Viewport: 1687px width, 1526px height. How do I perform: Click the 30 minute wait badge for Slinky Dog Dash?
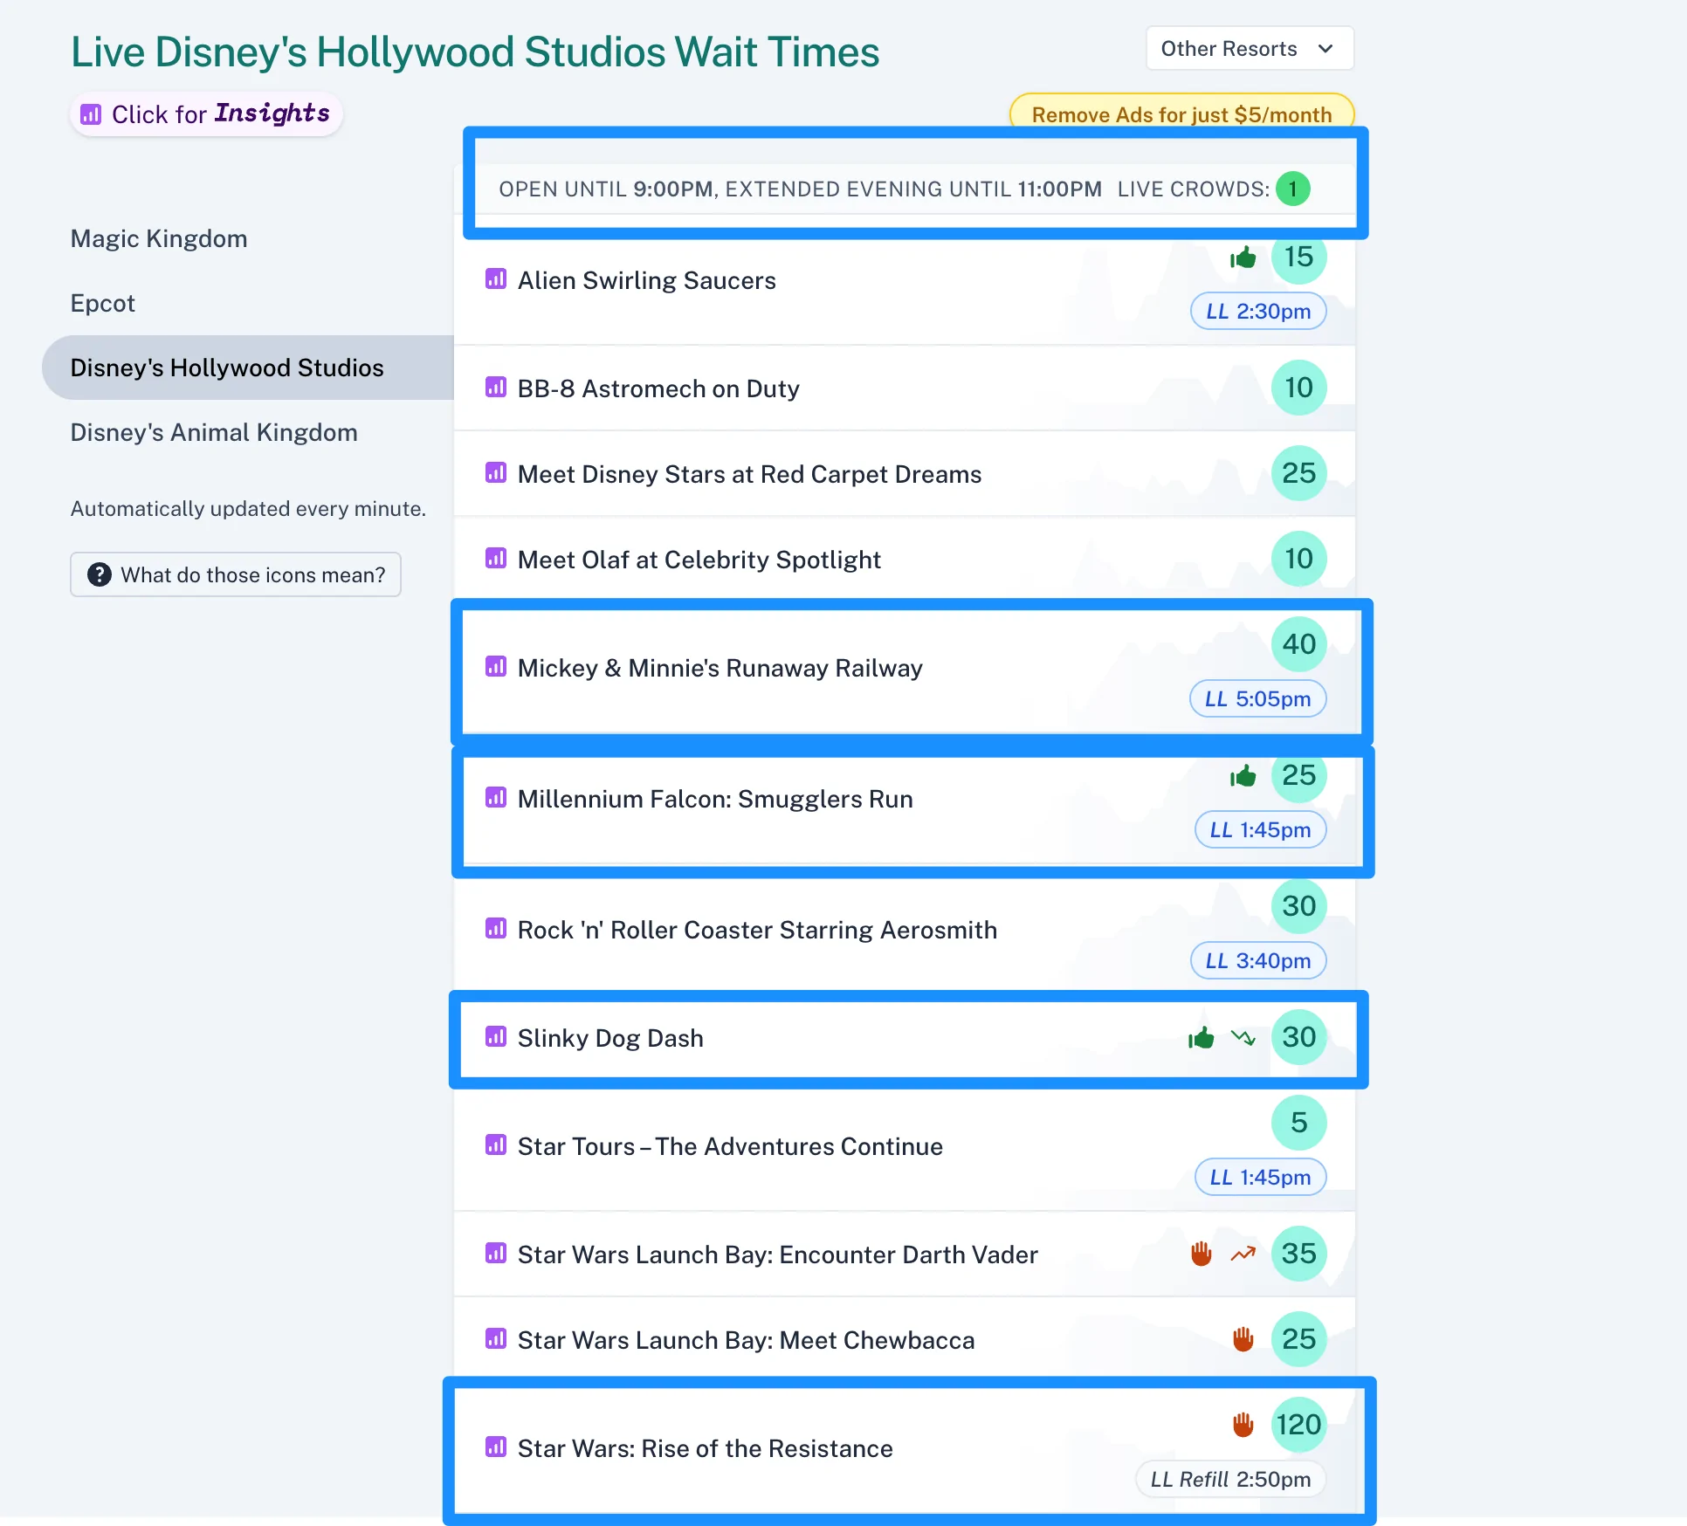tap(1298, 1037)
